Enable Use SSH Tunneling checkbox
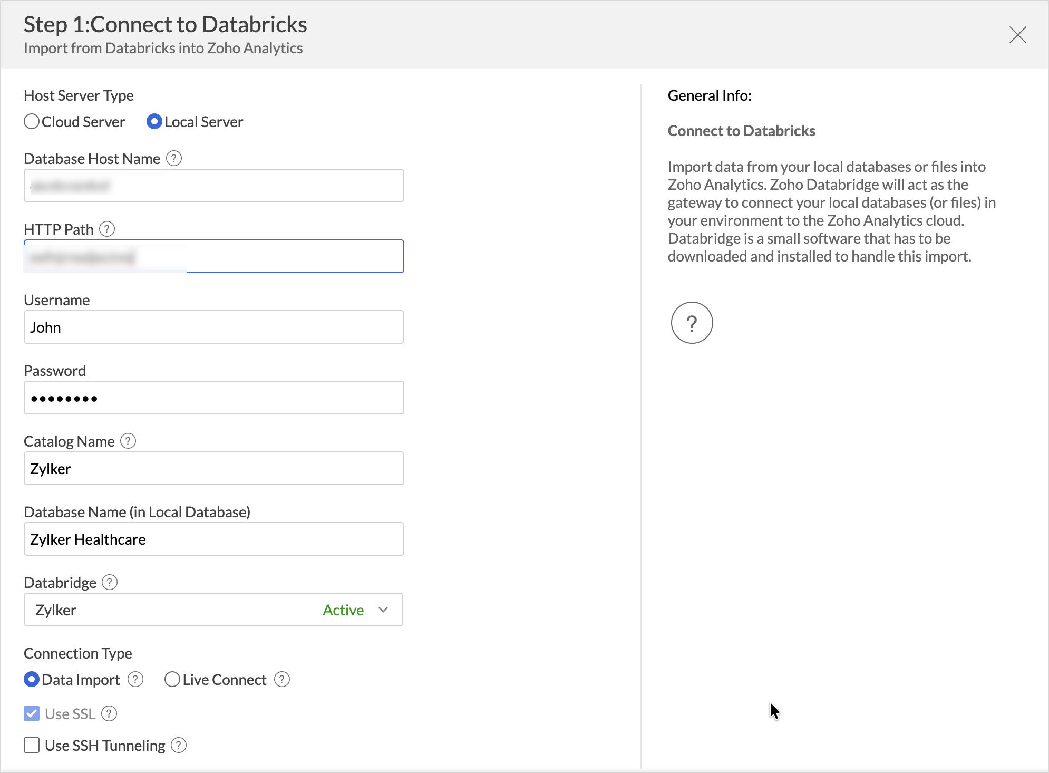Viewport: 1049px width, 773px height. tap(32, 745)
